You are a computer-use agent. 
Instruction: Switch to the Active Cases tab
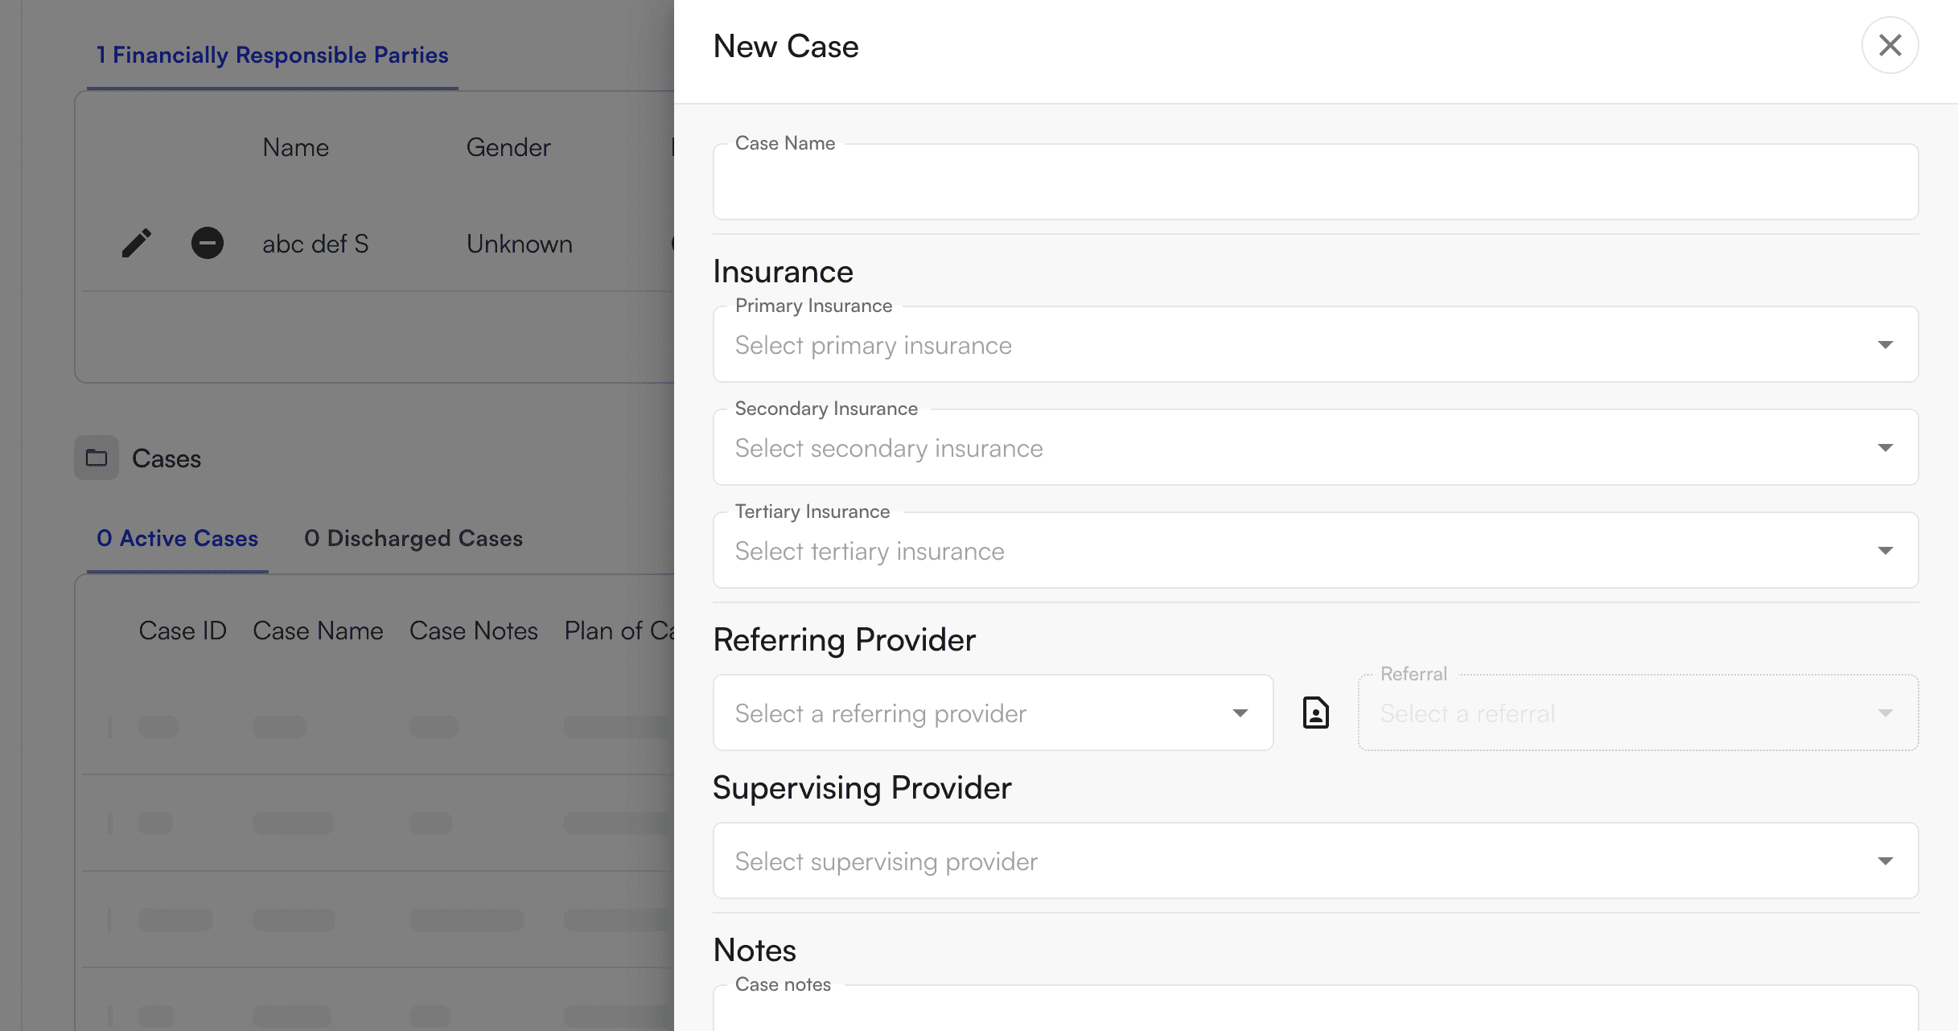(177, 538)
